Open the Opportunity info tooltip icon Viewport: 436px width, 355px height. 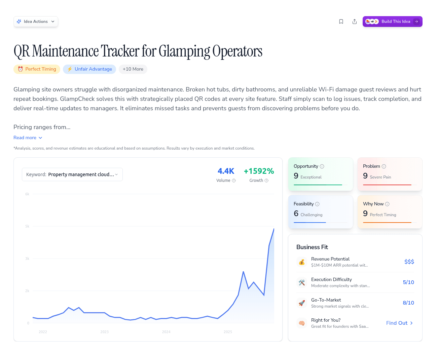[322, 166]
